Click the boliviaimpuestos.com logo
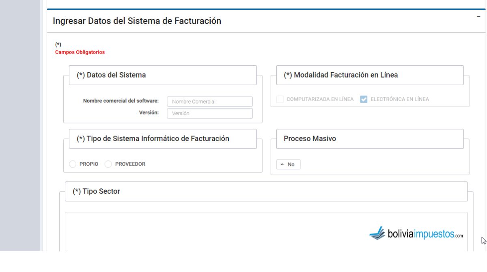Screen dimensions: 487x272 [x=416, y=233]
